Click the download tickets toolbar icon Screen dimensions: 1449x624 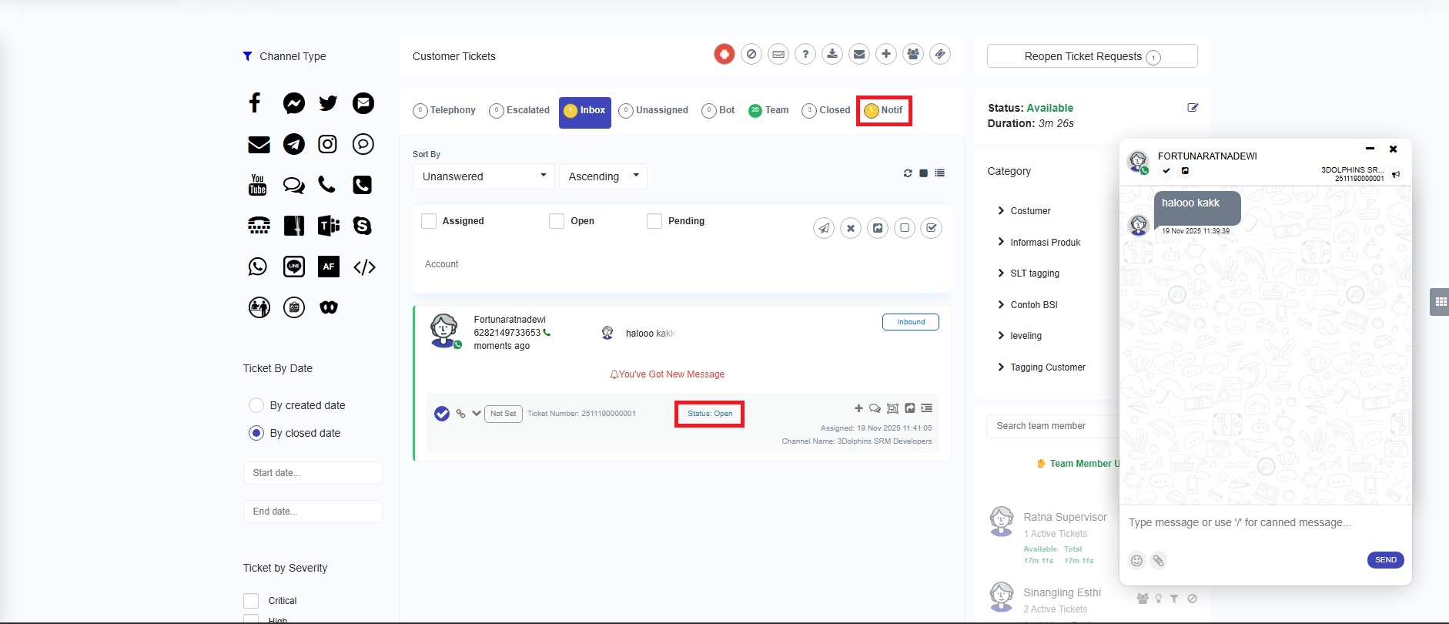coord(832,54)
